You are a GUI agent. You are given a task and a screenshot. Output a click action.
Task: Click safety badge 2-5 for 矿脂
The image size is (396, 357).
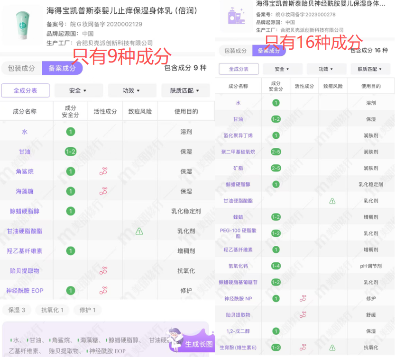point(276,168)
